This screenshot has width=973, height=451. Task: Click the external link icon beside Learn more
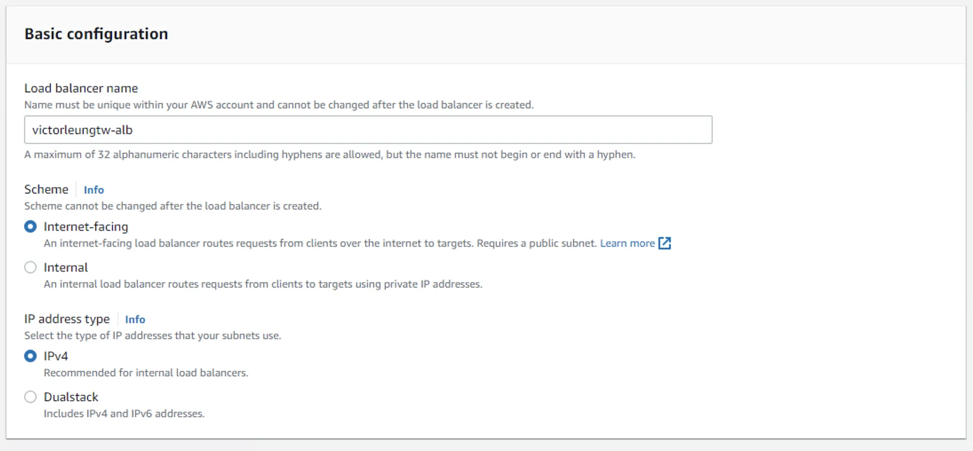664,243
